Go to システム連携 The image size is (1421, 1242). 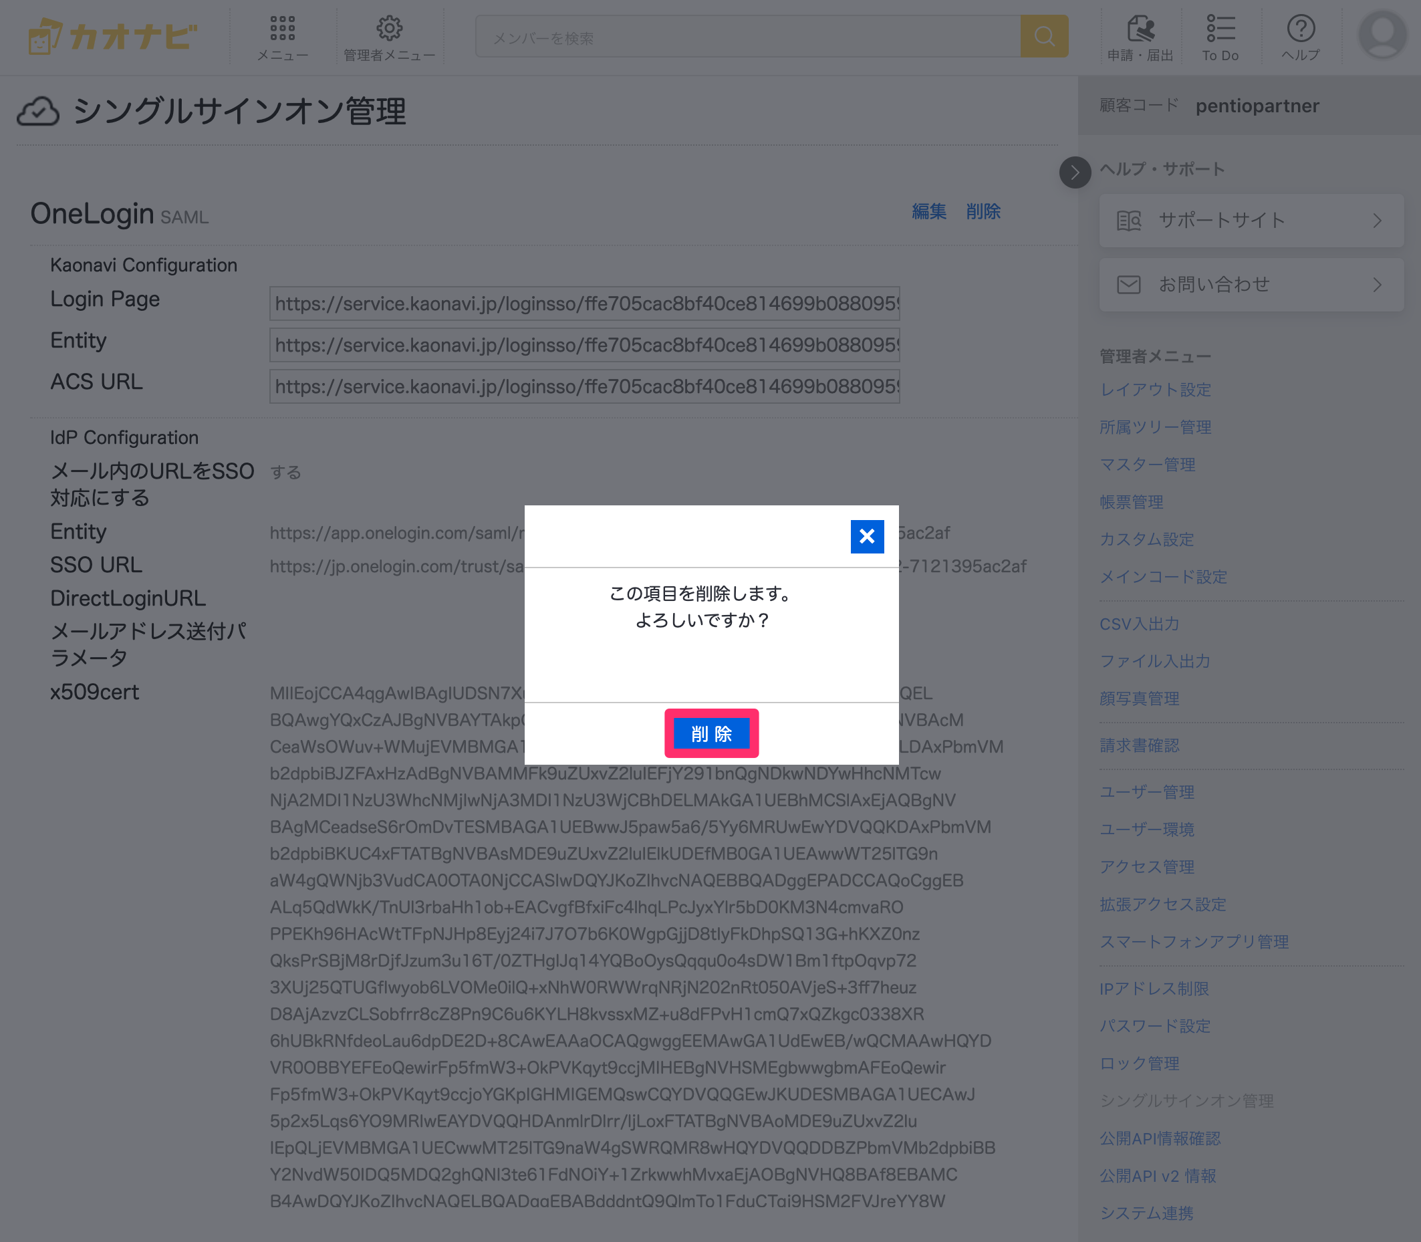[1147, 1213]
